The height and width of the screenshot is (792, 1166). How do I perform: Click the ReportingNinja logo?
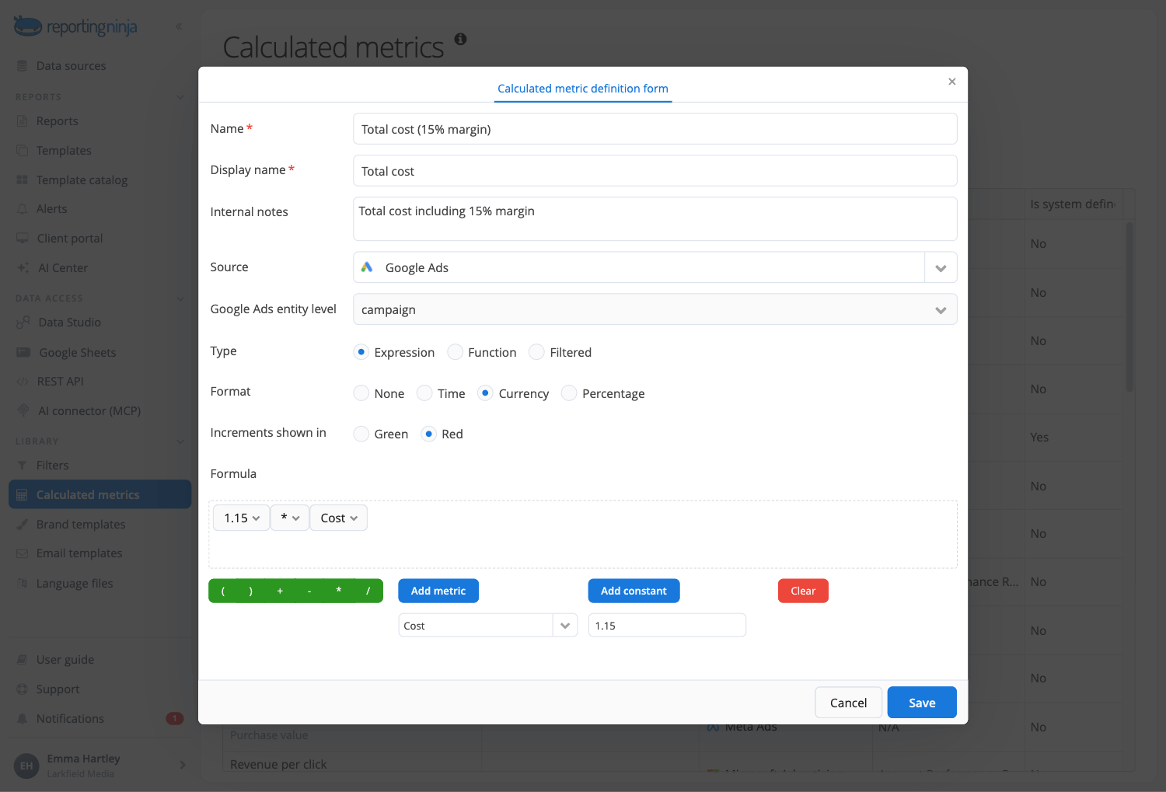click(75, 26)
